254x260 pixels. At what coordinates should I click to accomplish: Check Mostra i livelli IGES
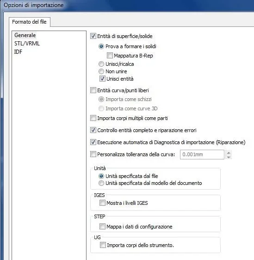click(102, 203)
